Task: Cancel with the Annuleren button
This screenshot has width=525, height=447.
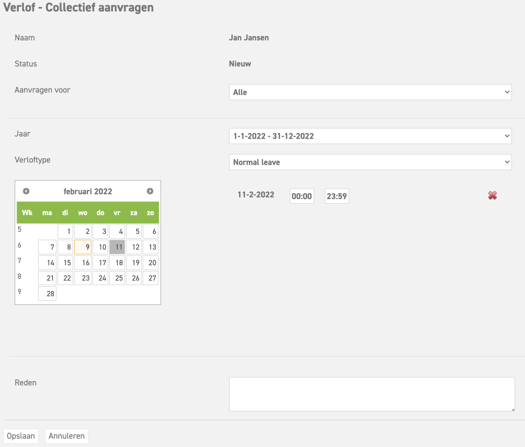Action: 67,436
